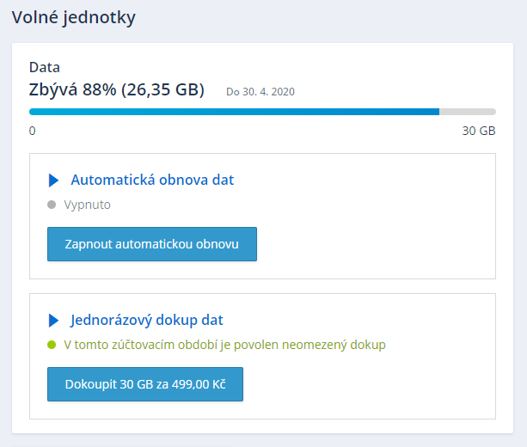Image resolution: width=527 pixels, height=447 pixels.
Task: Click the 0 minimum label under bar
Action: pos(33,132)
